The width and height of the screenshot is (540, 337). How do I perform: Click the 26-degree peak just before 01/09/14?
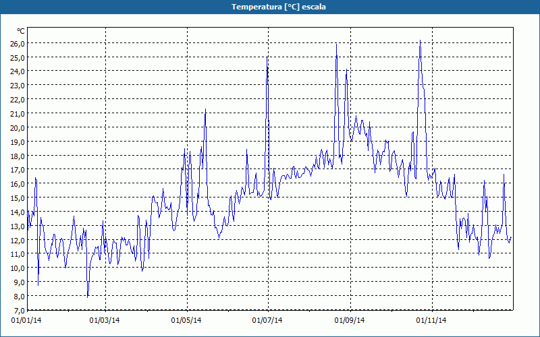(336, 44)
